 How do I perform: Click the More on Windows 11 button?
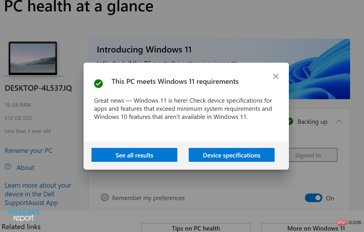(316, 228)
